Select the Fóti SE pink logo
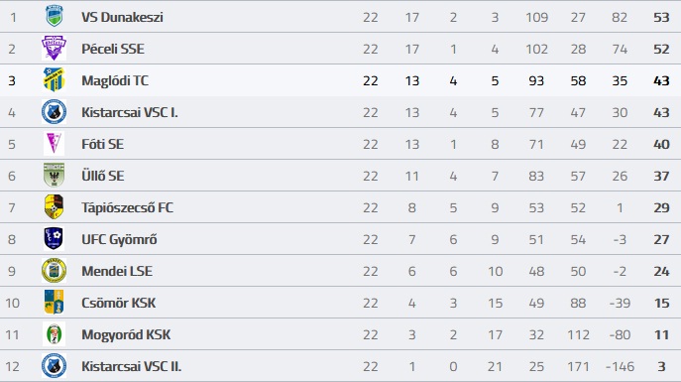Image resolution: width=681 pixels, height=382 pixels. (x=54, y=144)
